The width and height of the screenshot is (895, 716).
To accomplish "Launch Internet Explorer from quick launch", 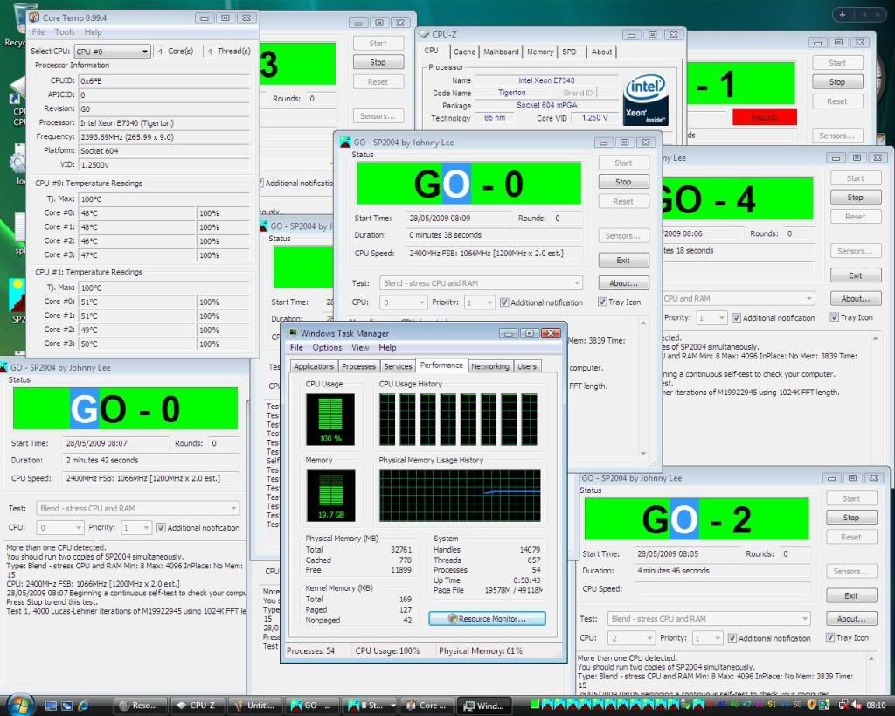I will click(x=83, y=706).
